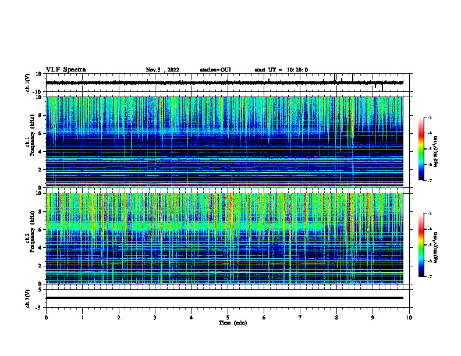This screenshot has height=356, width=461.
Task: Click the ch.1(V) waveform axis label
Action: click(28, 83)
